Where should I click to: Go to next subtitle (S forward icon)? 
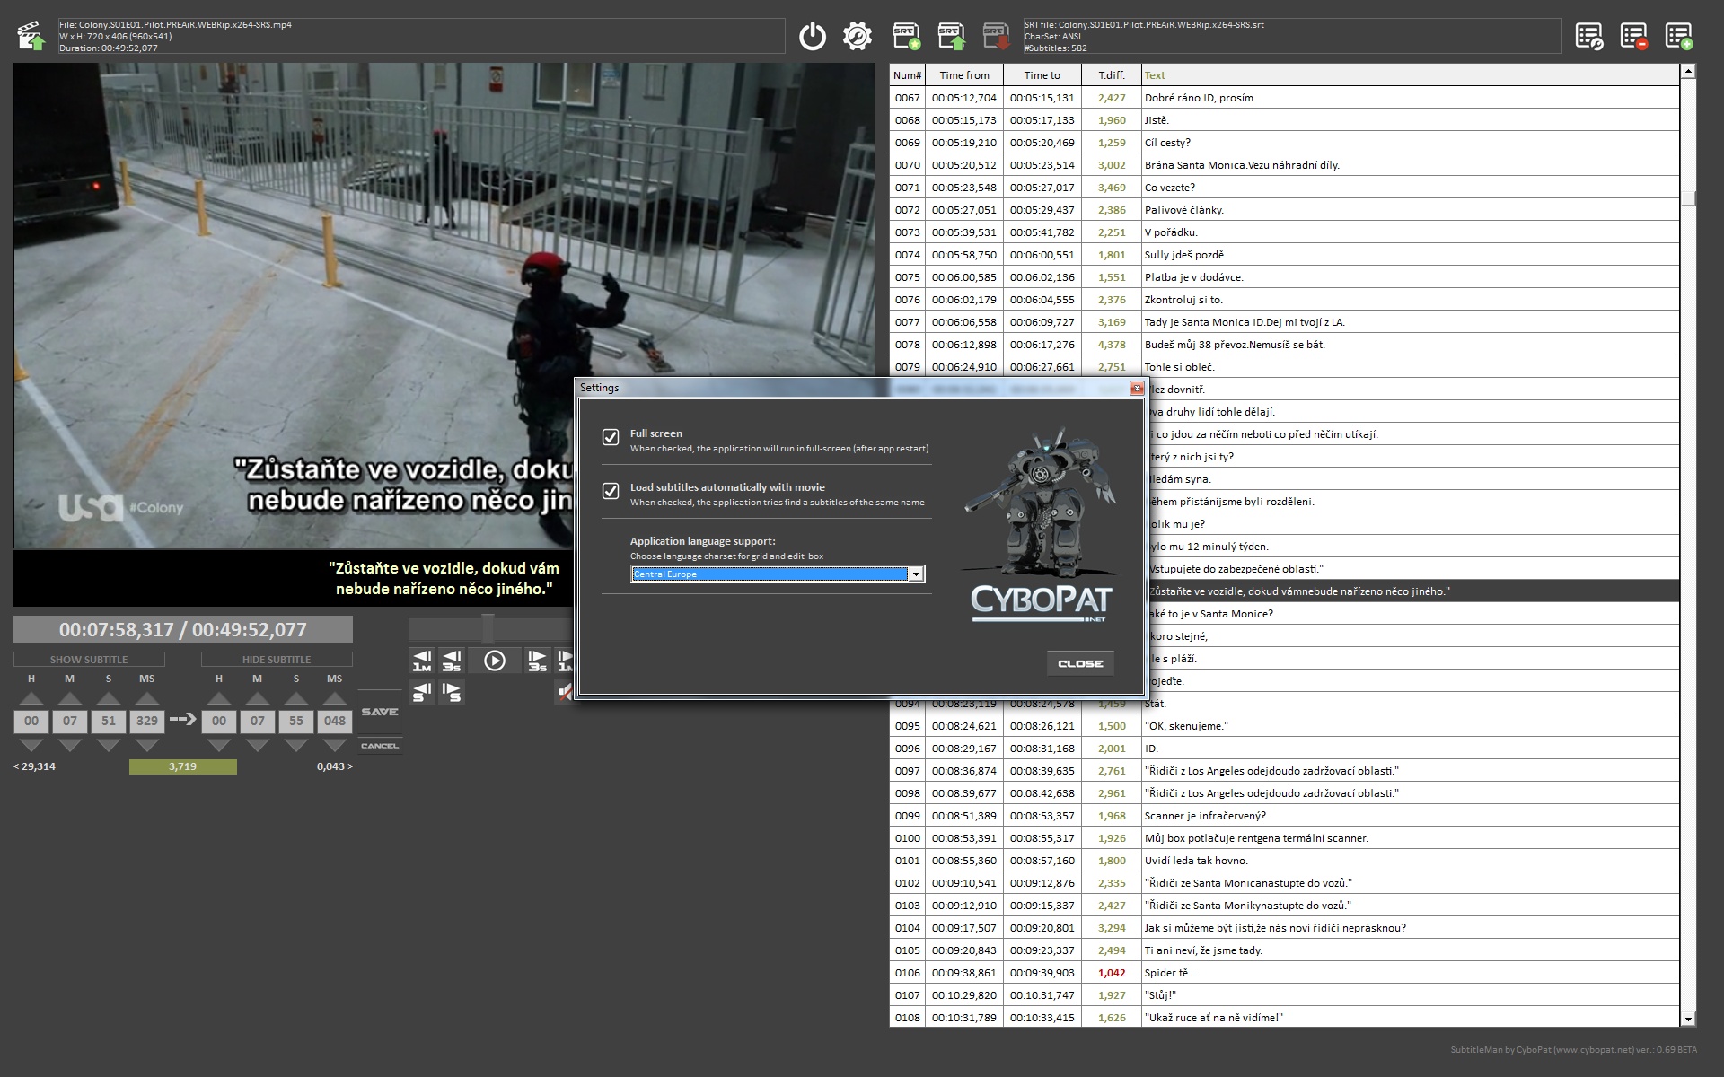[452, 692]
